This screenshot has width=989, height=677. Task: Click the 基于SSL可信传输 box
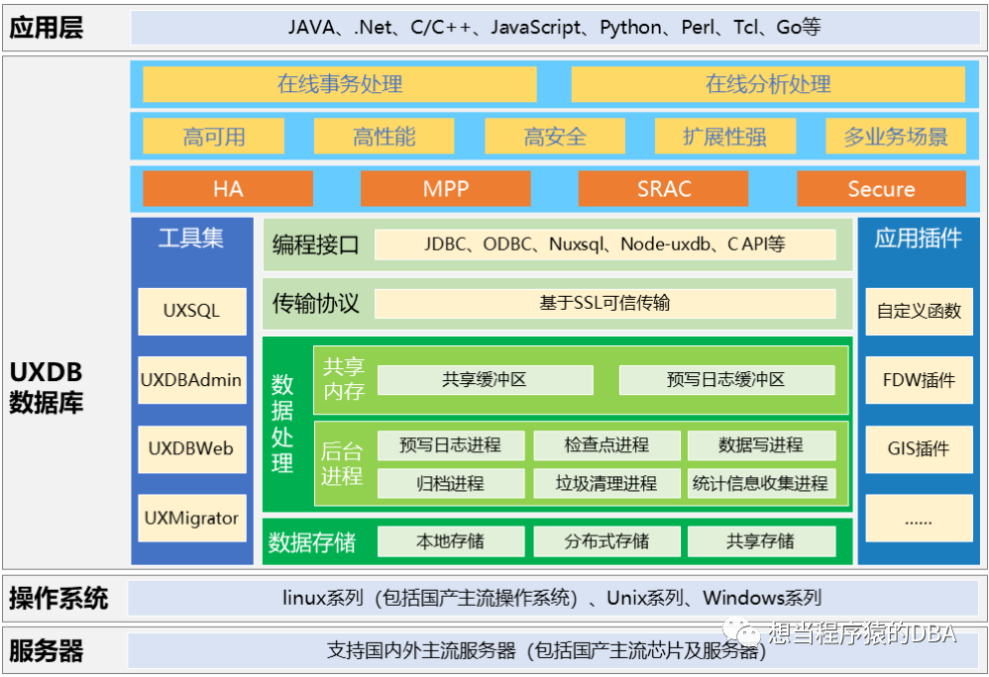[604, 304]
